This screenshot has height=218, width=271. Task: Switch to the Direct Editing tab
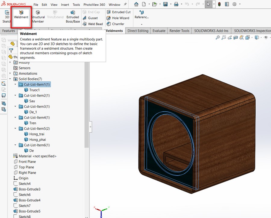point(138,31)
